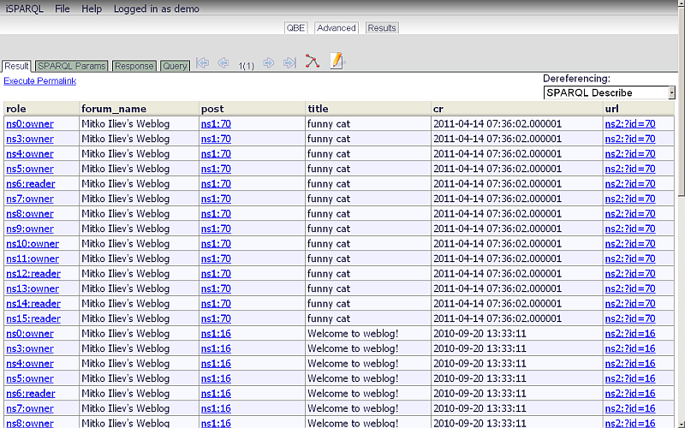Open ns2:?id=70 url in ns15:reader row

pyautogui.click(x=630, y=318)
